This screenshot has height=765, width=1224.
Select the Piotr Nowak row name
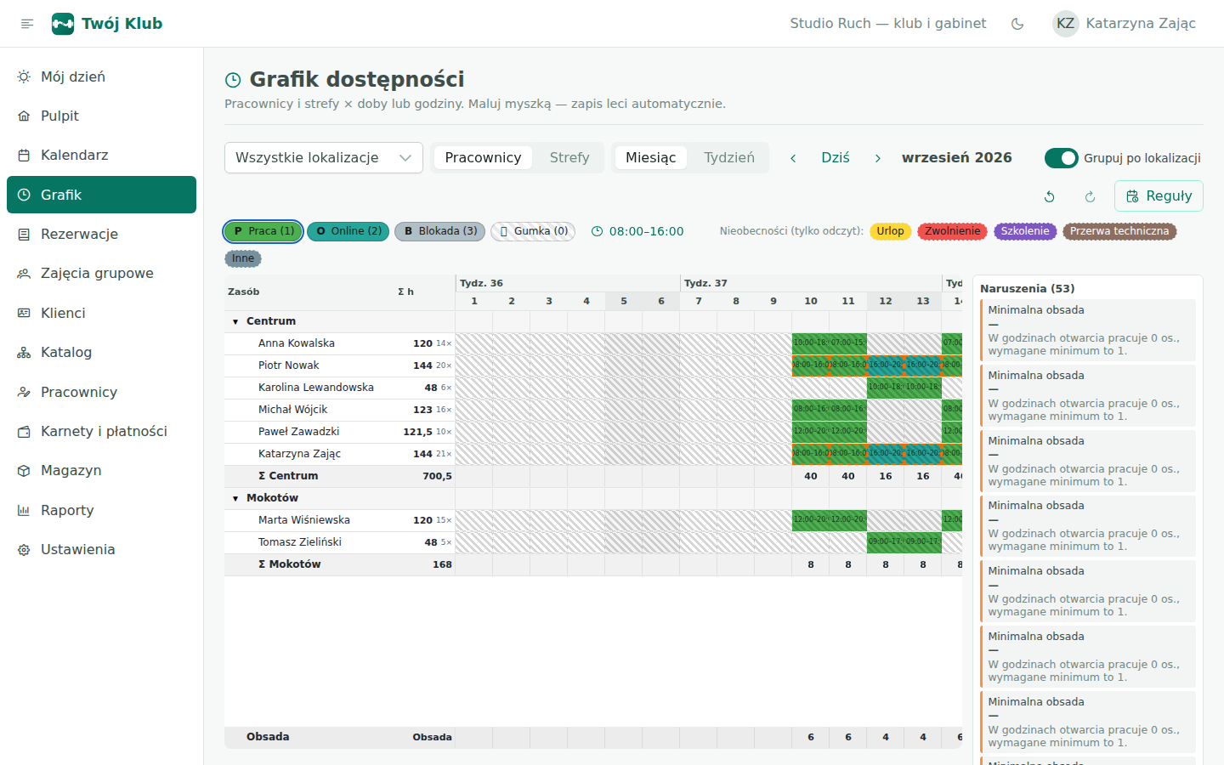pos(289,365)
